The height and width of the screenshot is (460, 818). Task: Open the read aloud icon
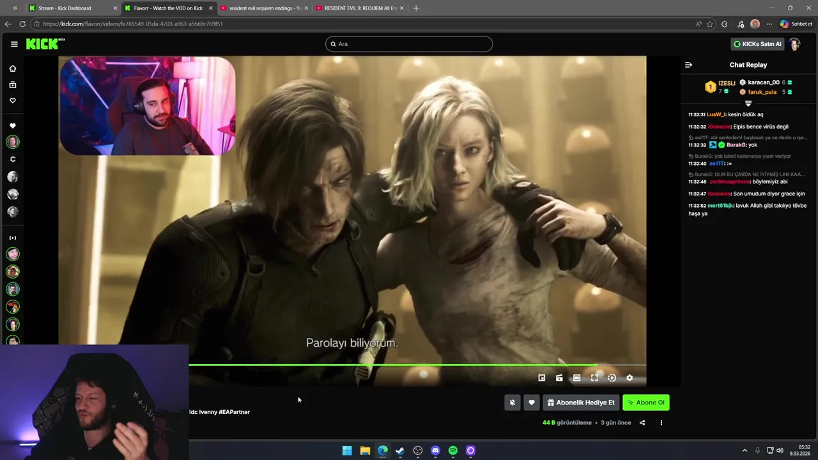pyautogui.click(x=698, y=24)
